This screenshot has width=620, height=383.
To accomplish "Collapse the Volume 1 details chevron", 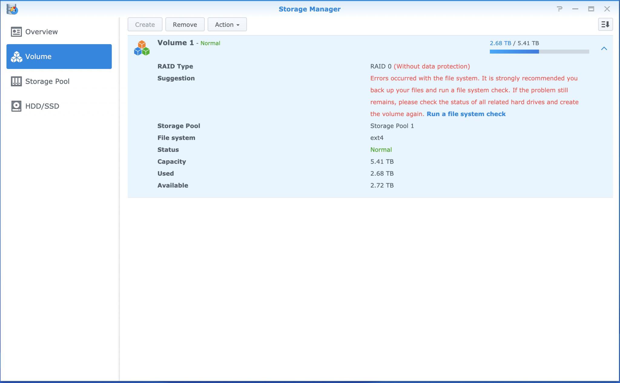I will click(x=604, y=48).
